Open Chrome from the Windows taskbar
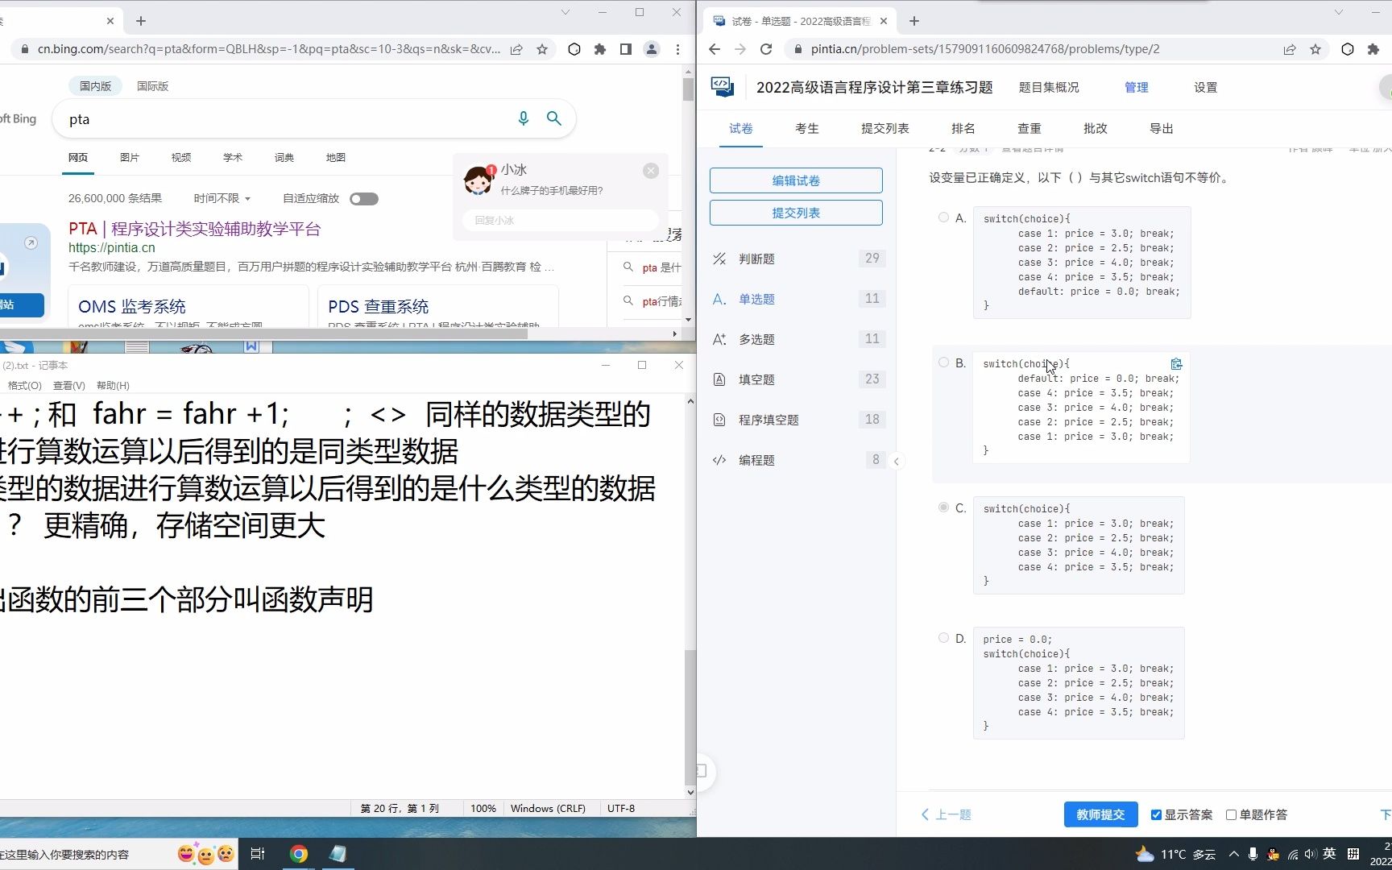The width and height of the screenshot is (1392, 870). coord(298,853)
